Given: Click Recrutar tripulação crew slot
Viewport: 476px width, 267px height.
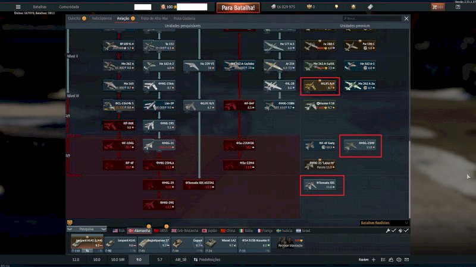Looking at the screenshot, I should [x=290, y=243].
